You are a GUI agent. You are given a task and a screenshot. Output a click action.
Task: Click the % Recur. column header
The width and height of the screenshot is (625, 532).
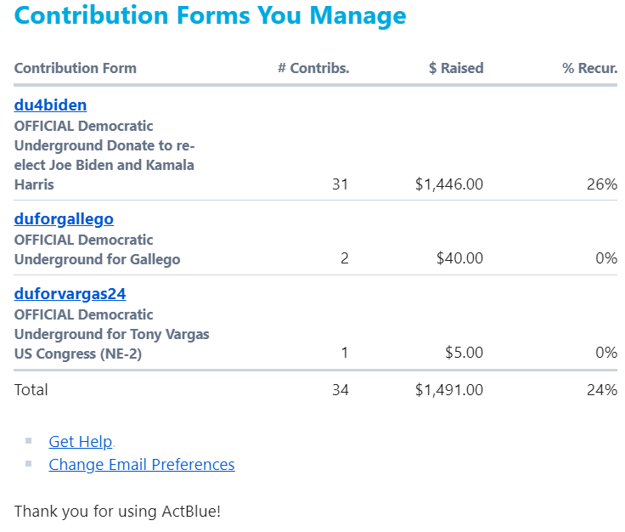590,68
